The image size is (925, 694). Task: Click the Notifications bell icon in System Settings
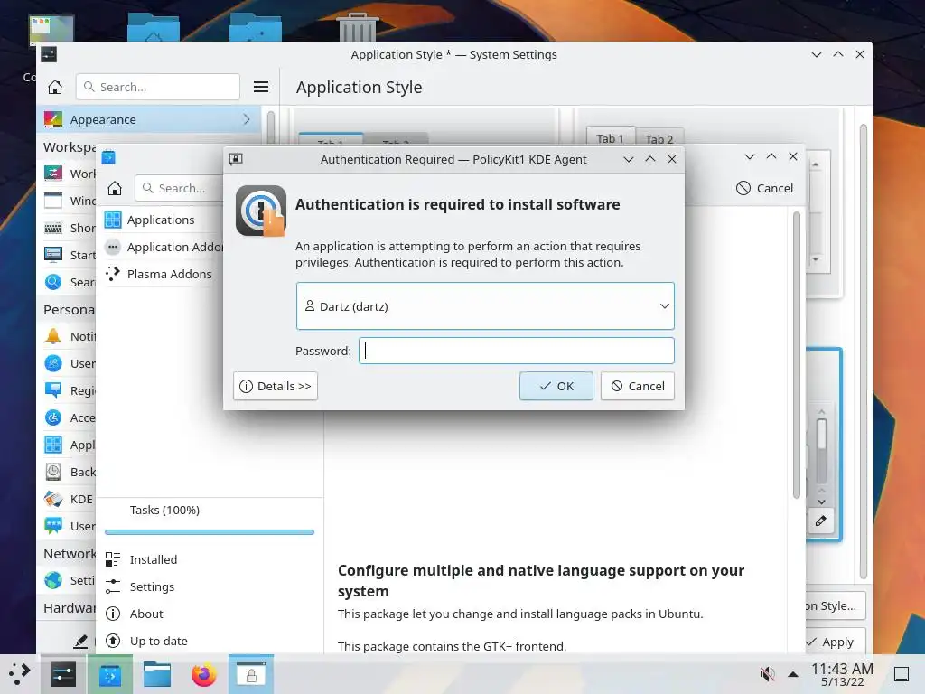point(53,336)
